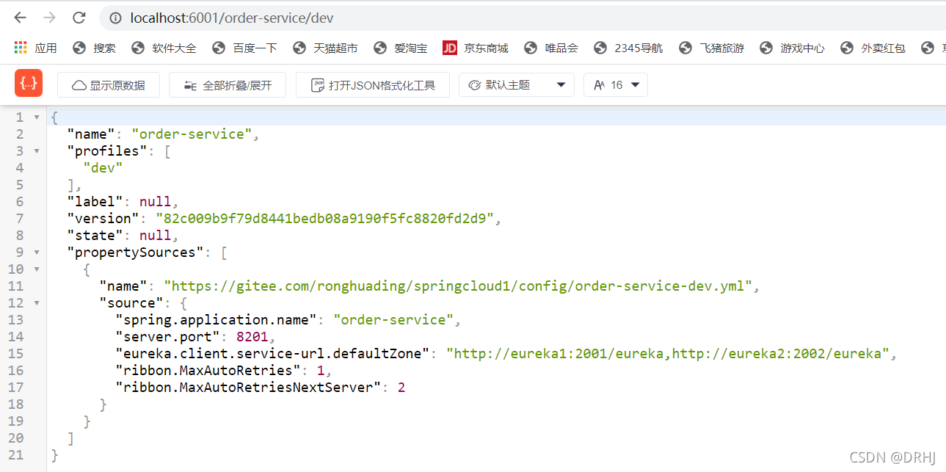The height and width of the screenshot is (472, 946).
Task: Click the "profiles" key
Action: tap(107, 151)
